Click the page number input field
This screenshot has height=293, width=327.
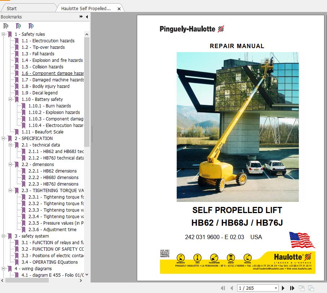(x=253, y=288)
